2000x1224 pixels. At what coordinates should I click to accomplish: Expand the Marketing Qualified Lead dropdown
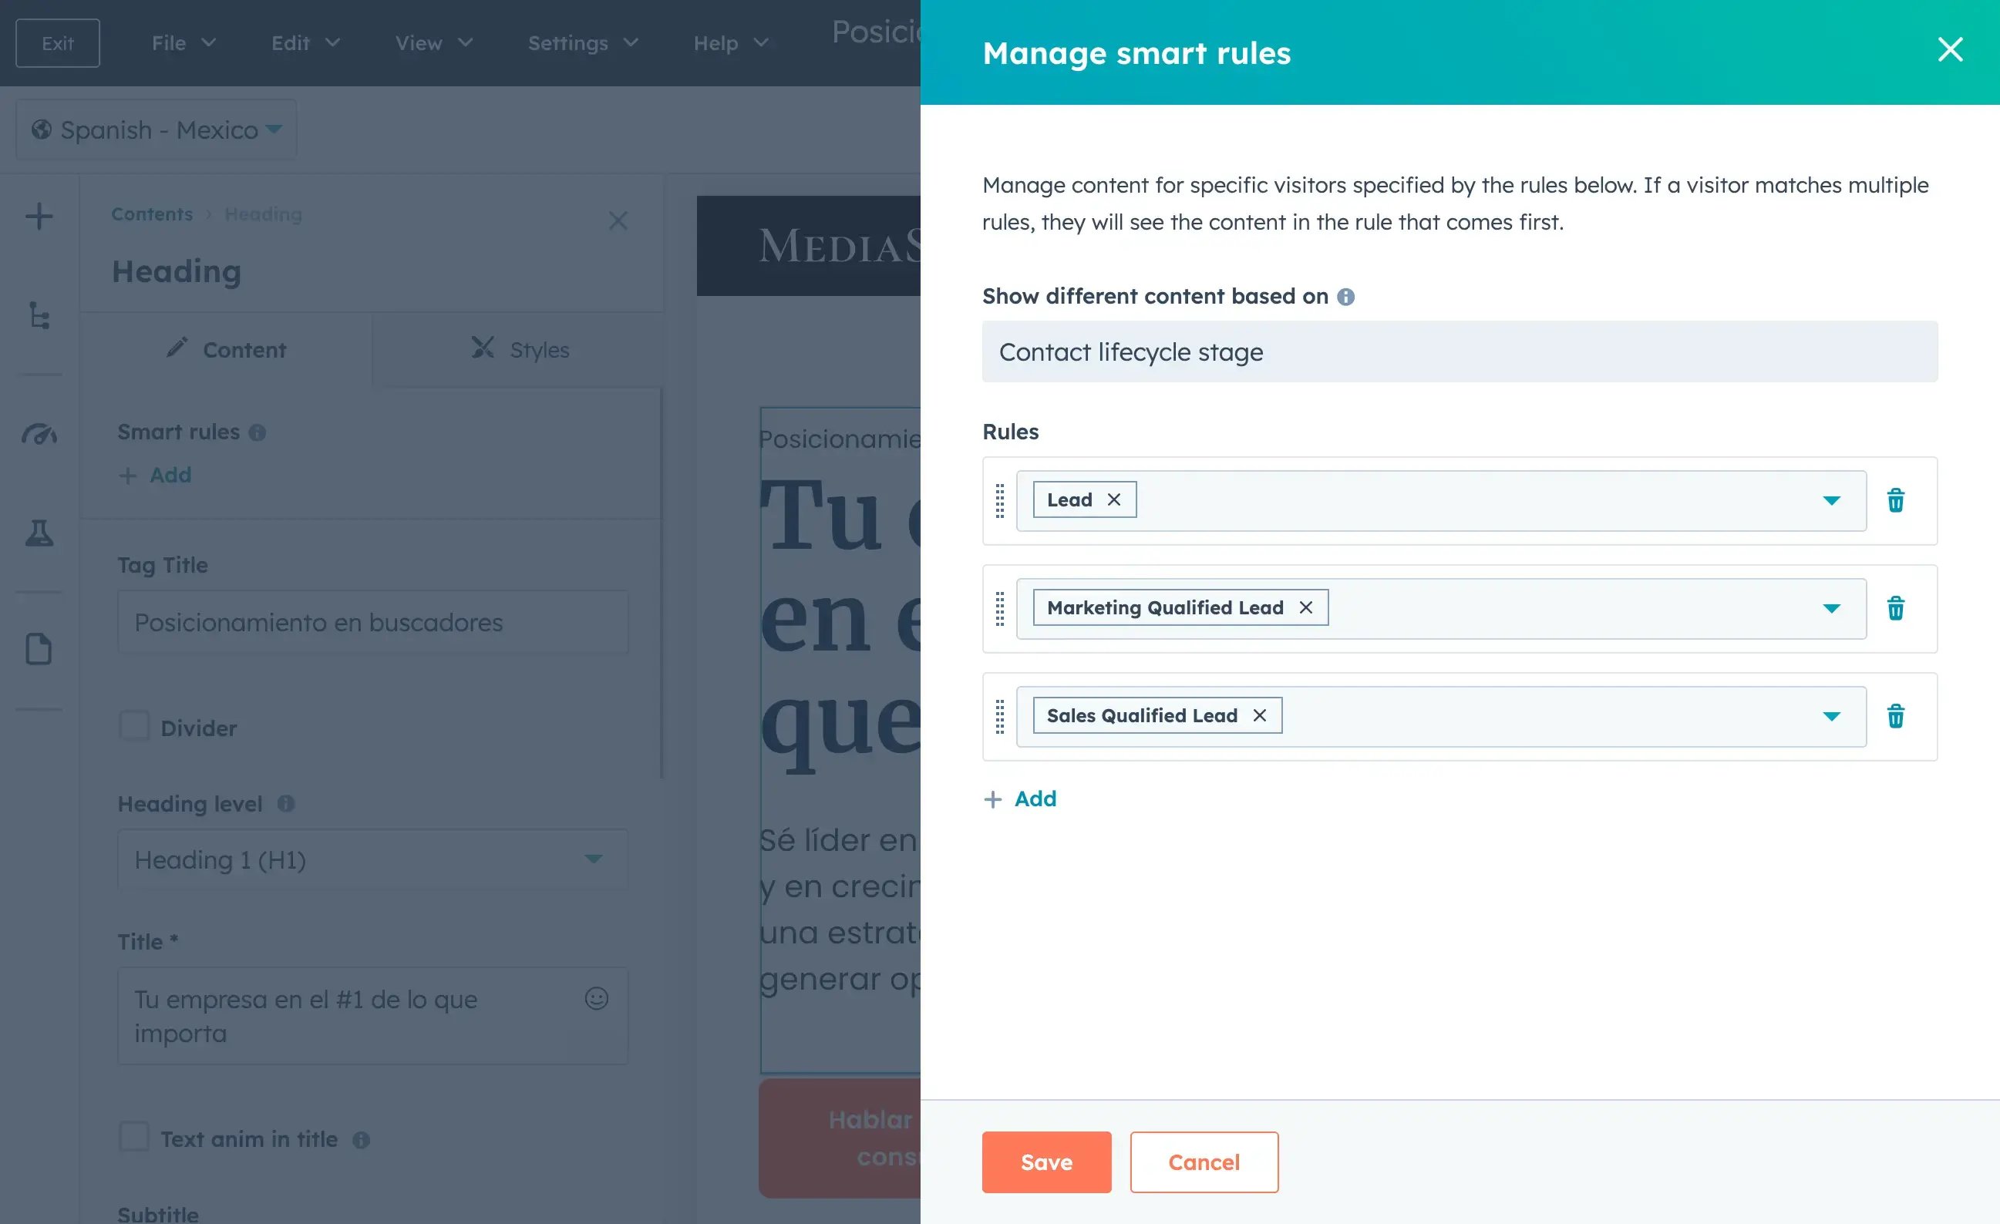(1831, 607)
